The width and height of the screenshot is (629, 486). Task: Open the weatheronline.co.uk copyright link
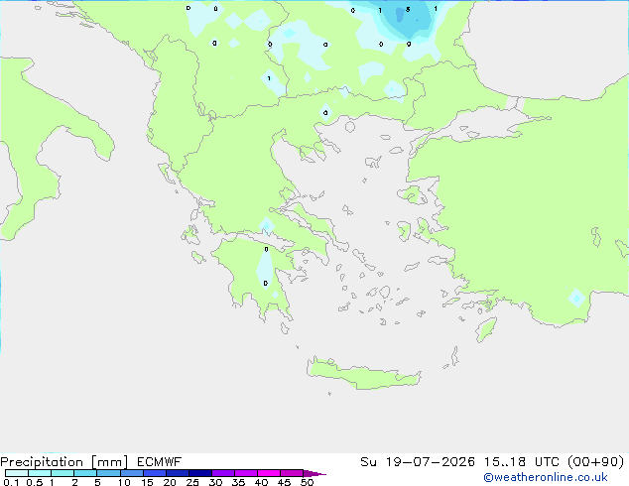pos(546,477)
